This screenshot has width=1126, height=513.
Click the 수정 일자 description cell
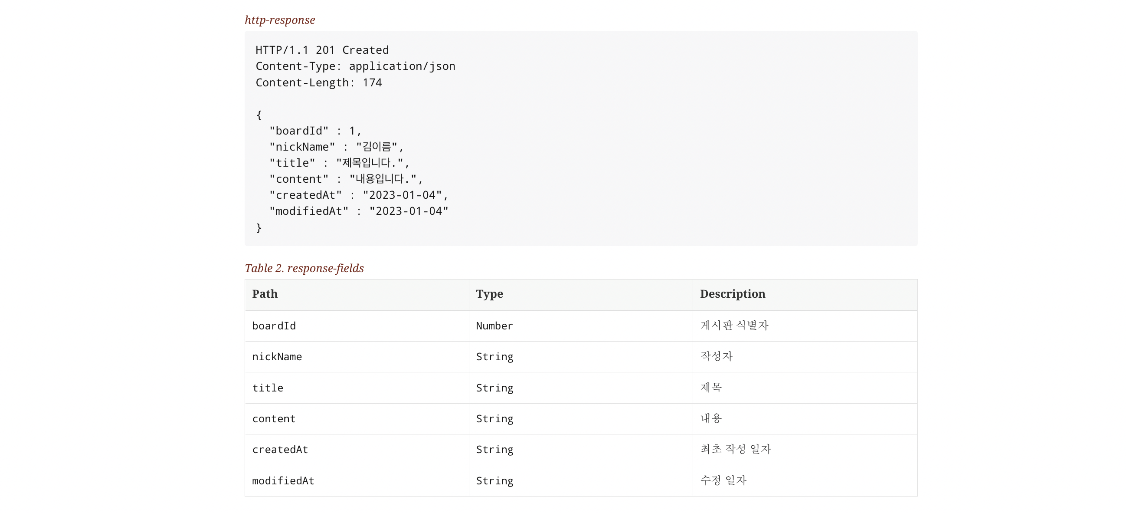(x=723, y=480)
